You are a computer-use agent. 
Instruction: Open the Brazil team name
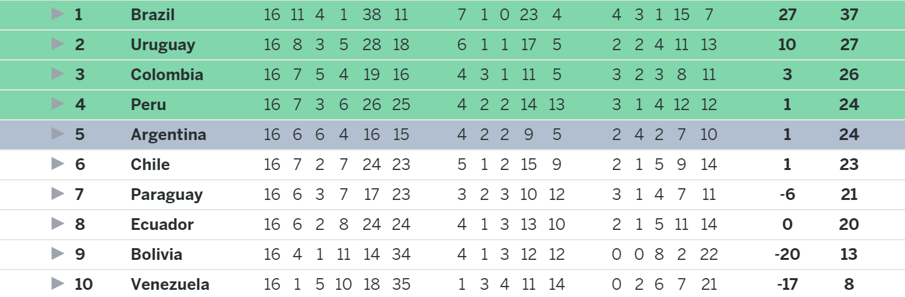click(153, 14)
